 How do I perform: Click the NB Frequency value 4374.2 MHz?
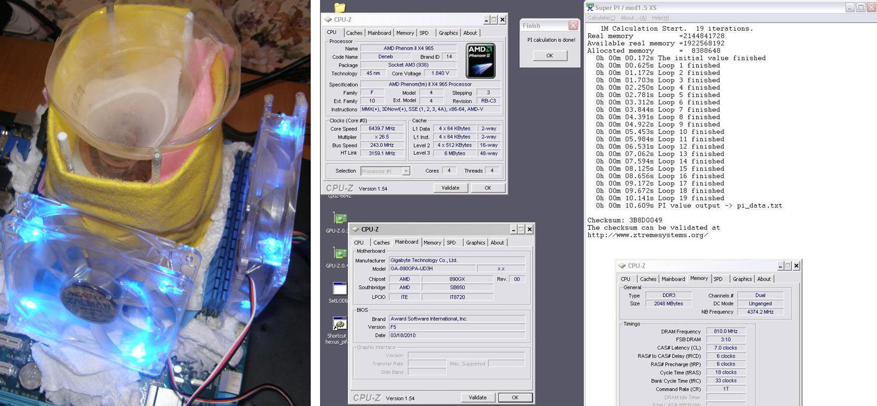[760, 311]
